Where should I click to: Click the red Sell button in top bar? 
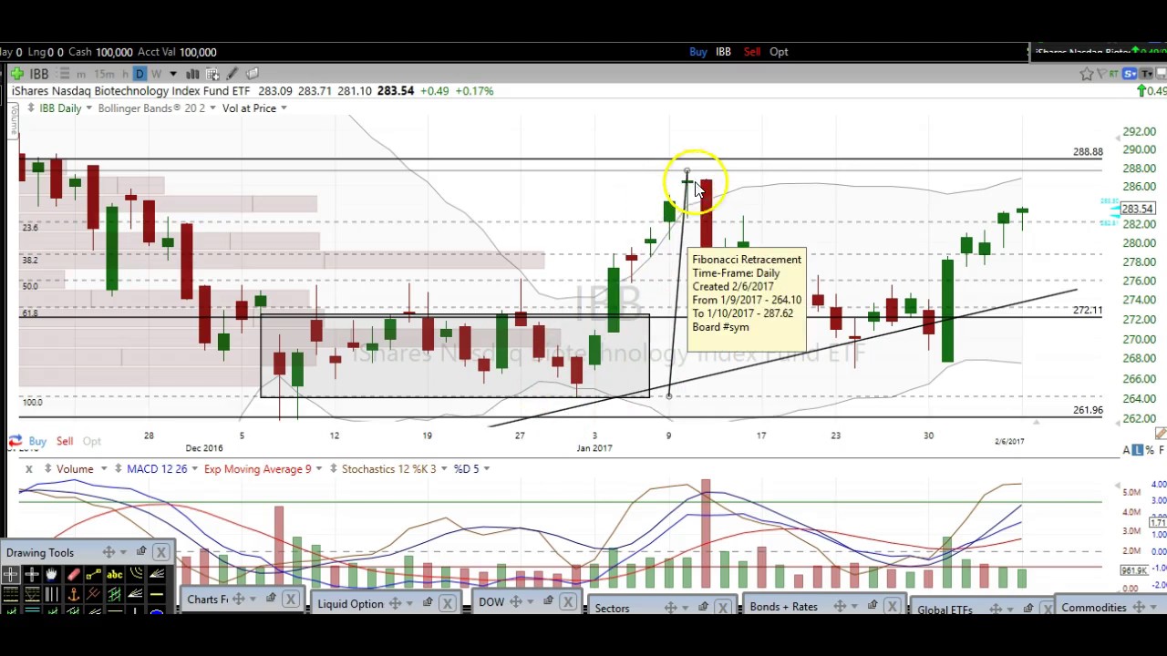point(751,52)
